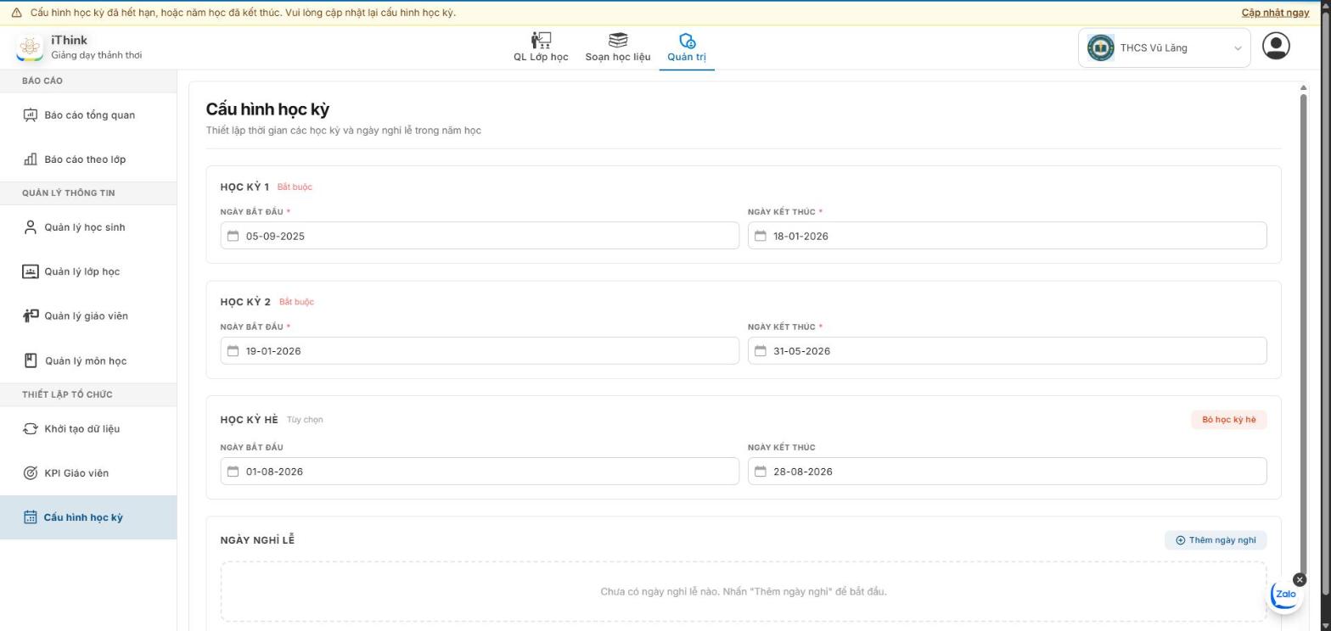Open Zalo chat bubble icon
Screen dimensions: 1331x631
click(x=1285, y=595)
